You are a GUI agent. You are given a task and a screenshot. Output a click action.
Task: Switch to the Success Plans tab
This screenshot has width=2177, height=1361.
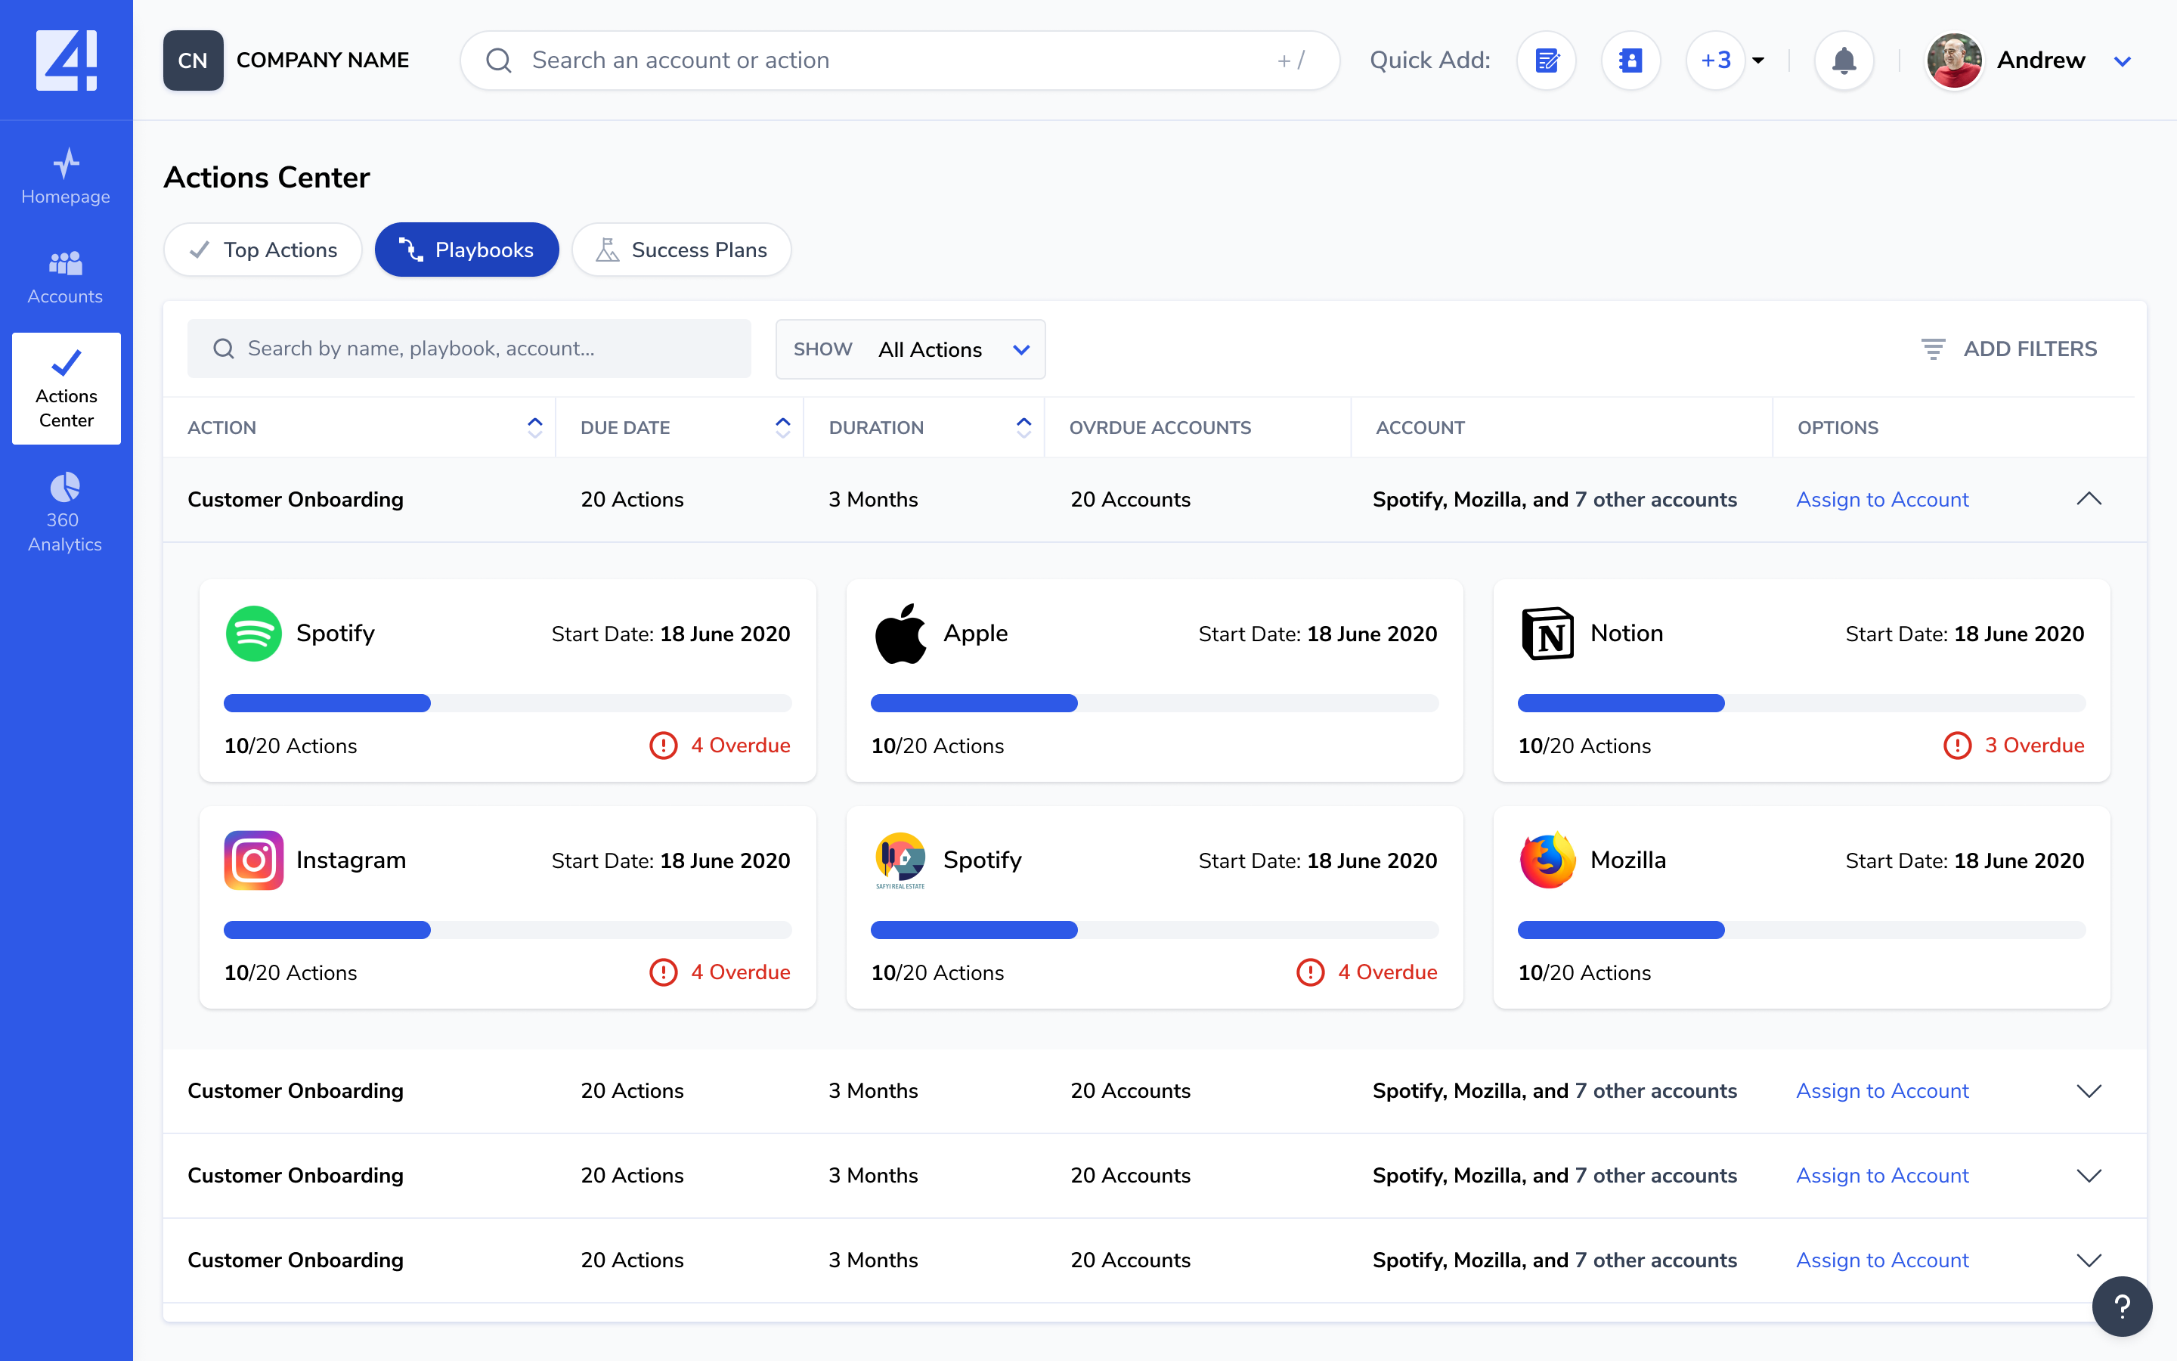coord(681,250)
